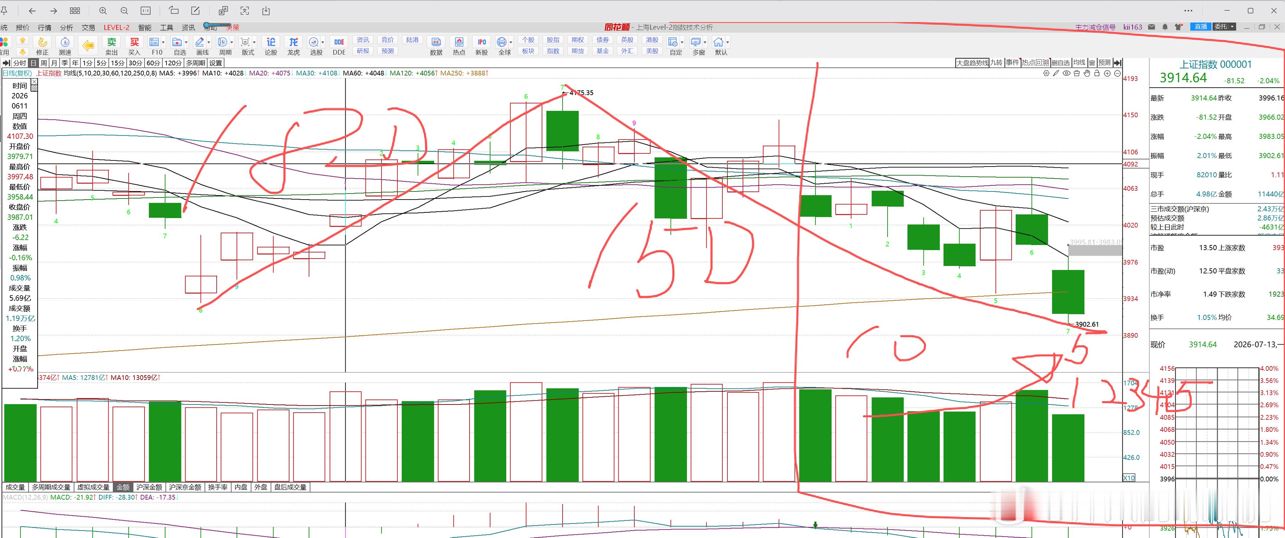The height and width of the screenshot is (538, 1285).
Task: Click the zoom in plus chart icon
Action: coord(1107,73)
